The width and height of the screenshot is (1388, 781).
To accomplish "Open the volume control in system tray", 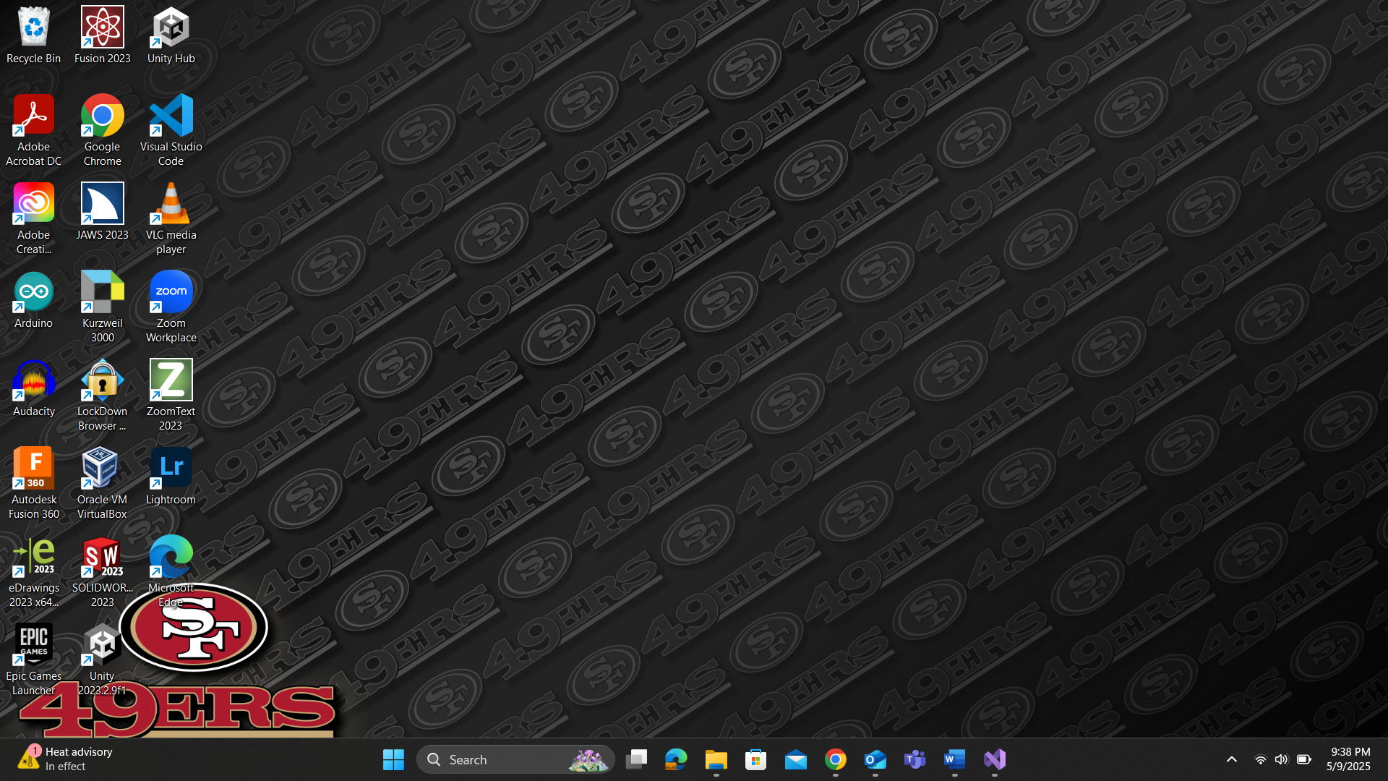I will 1281,759.
